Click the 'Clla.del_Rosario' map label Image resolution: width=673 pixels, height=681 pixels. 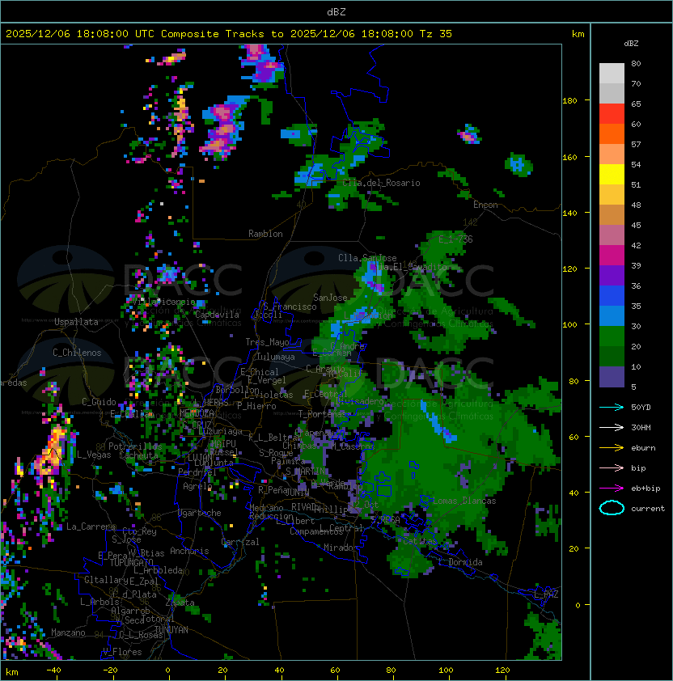[381, 183]
